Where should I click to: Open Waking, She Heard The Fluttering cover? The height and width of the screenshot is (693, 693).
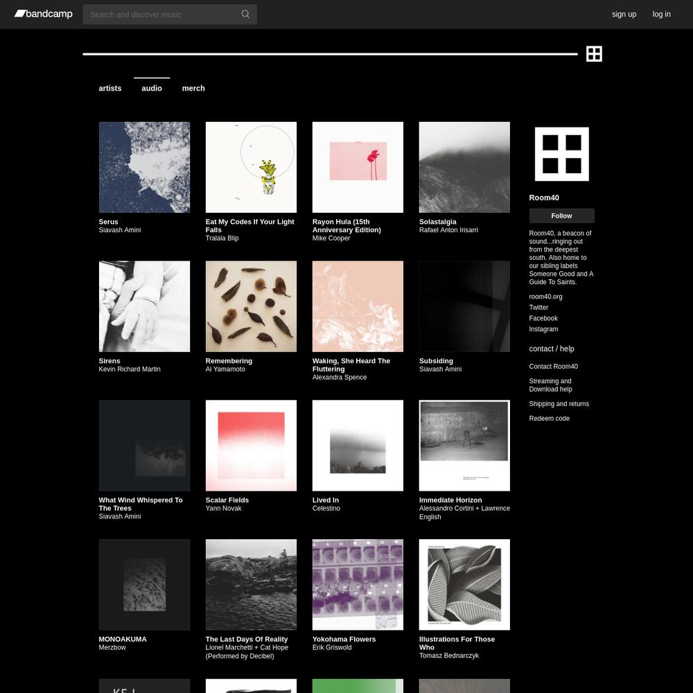pos(358,307)
